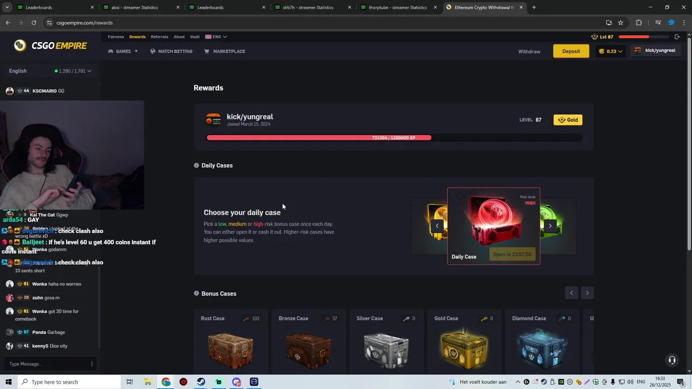Viewport: 692px width, 389px height.
Task: Click the Gold rank badge
Action: pyautogui.click(x=568, y=120)
